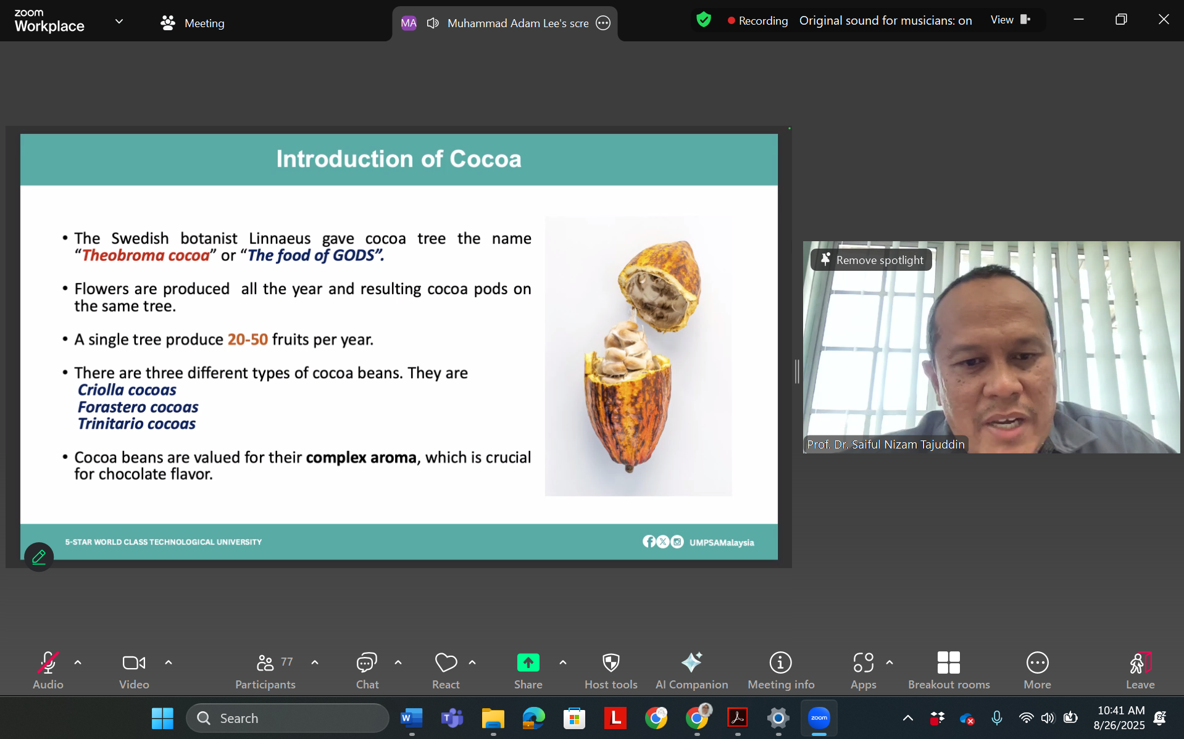
Task: Open the AI Companion panel
Action: click(x=691, y=670)
